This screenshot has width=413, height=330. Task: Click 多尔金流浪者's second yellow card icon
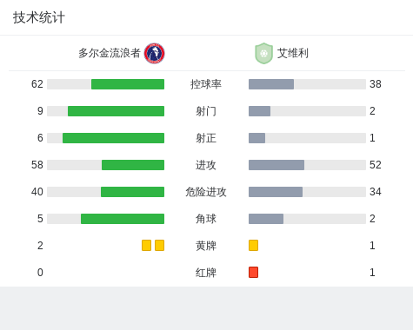pyautogui.click(x=159, y=246)
